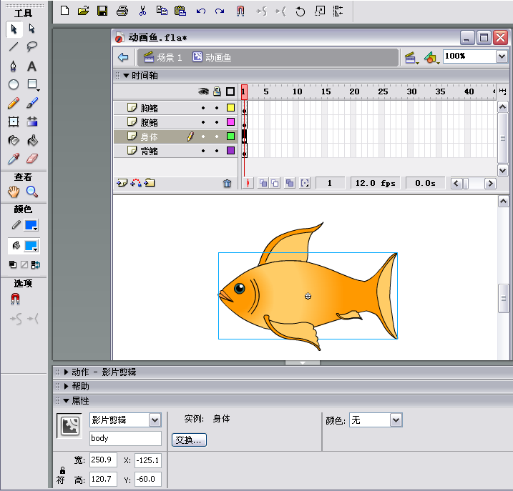Toggle lock dot for 腹鳍 layer
This screenshot has width=513, height=491.
pos(216,122)
